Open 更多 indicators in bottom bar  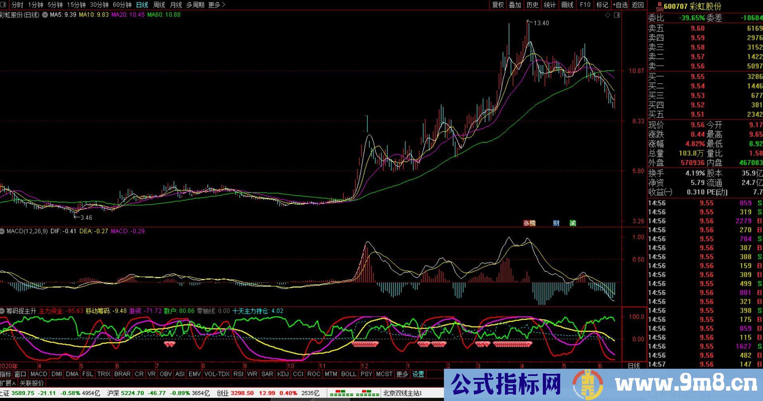(x=402, y=374)
